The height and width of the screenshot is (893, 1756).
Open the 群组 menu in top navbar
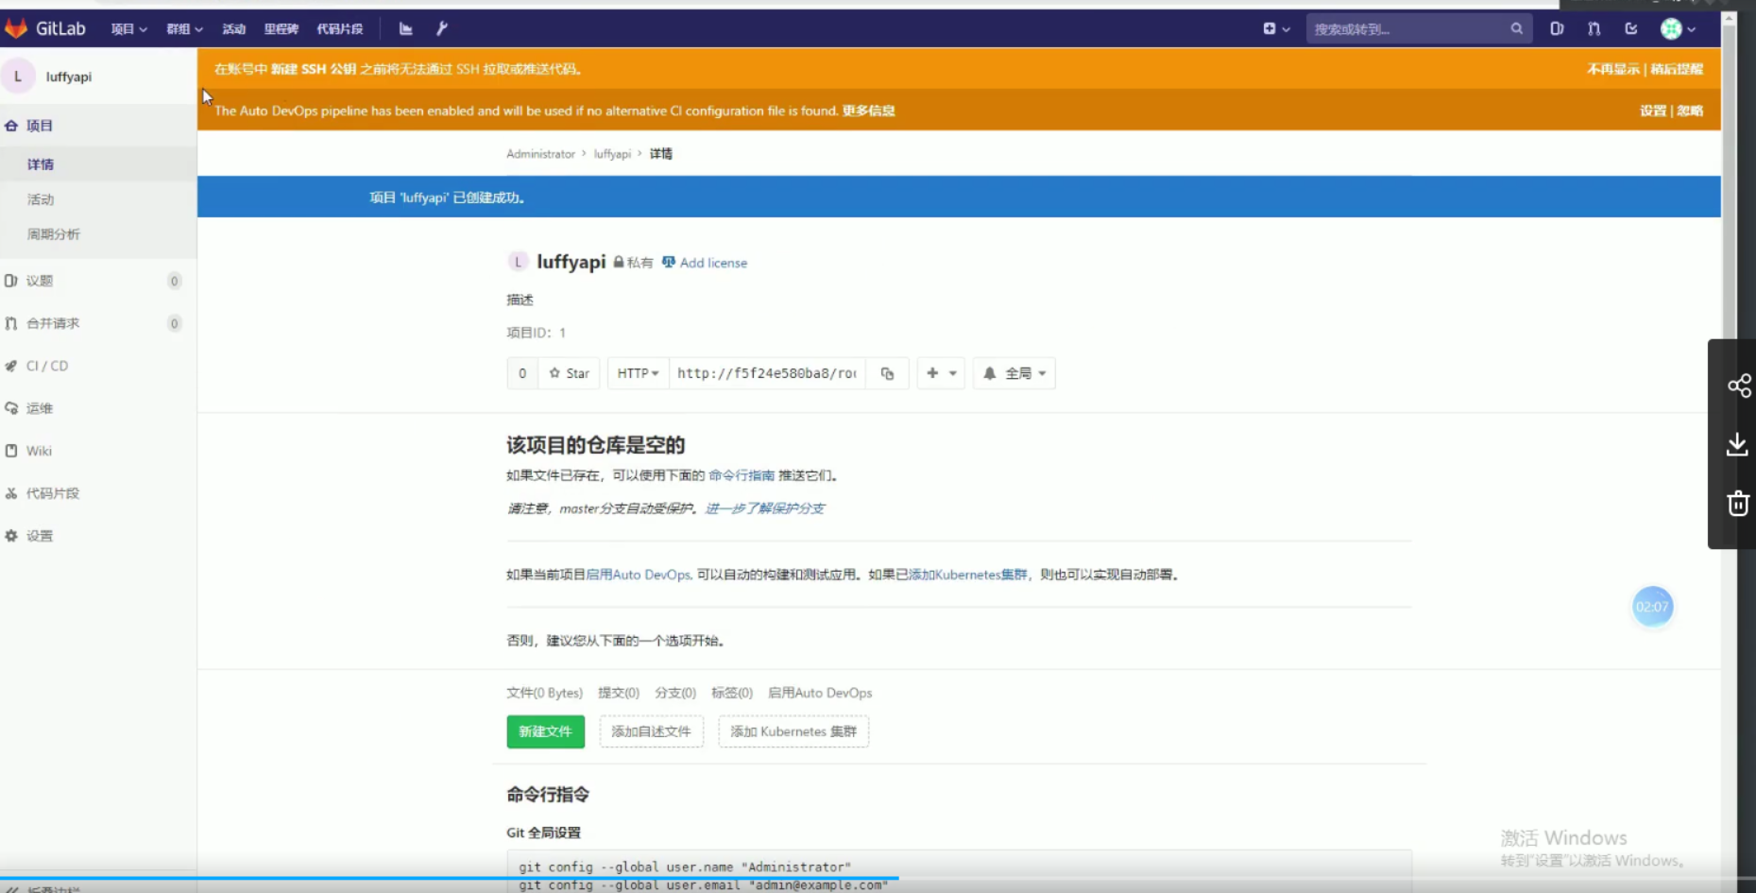(184, 28)
